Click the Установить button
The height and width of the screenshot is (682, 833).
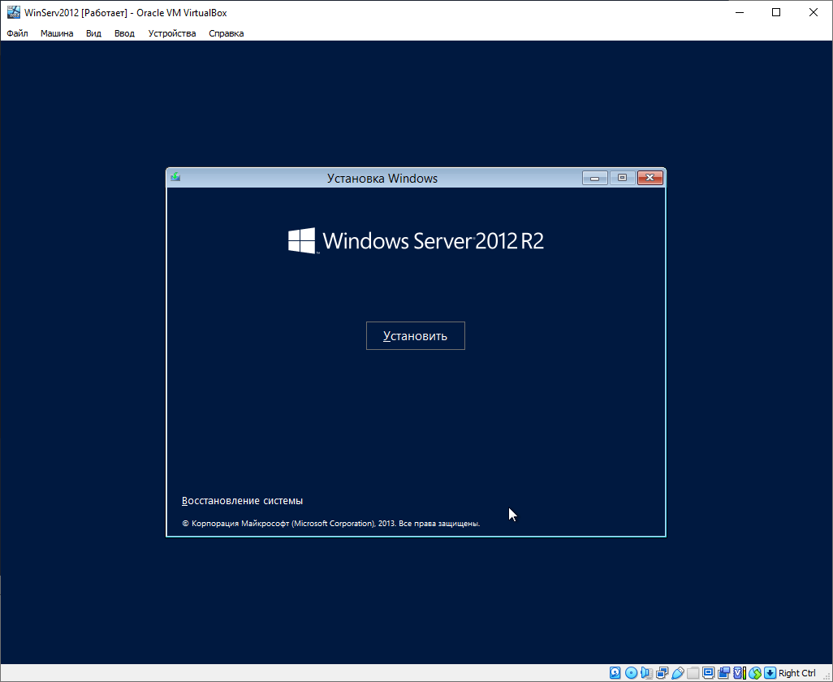[416, 335]
